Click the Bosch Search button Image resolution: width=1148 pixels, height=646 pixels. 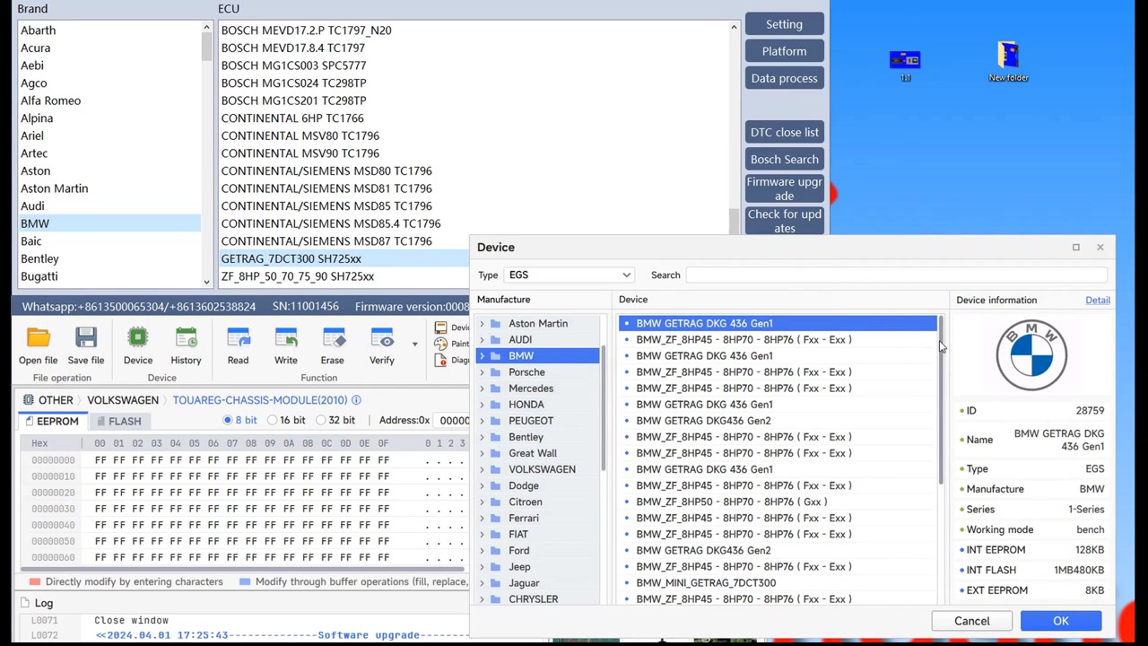pos(784,160)
